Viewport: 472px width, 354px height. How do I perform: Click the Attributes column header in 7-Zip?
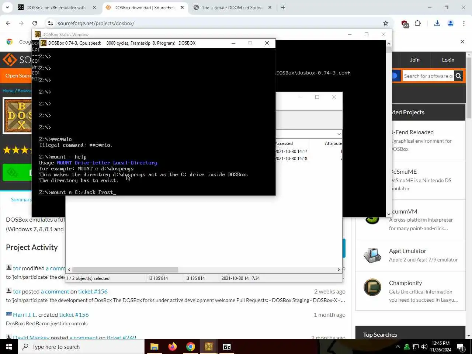[333, 143]
